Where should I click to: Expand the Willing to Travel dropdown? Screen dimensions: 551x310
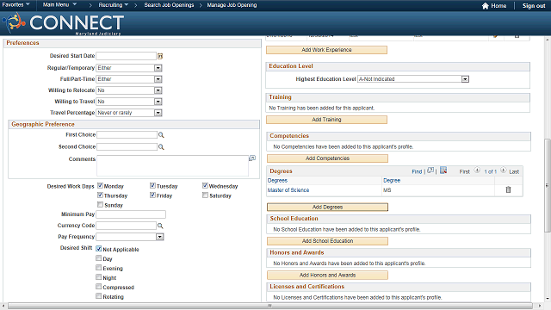coord(129,102)
